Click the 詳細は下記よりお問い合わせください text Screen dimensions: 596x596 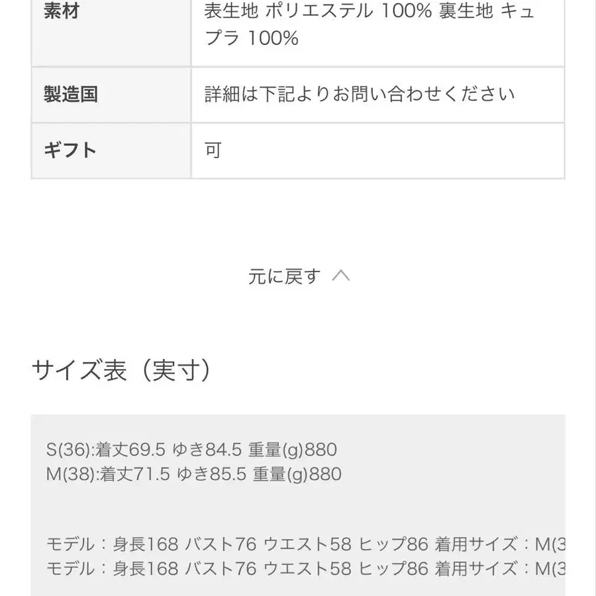pyautogui.click(x=360, y=94)
